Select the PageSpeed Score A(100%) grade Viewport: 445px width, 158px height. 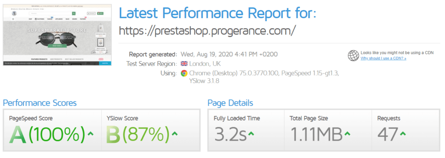click(47, 133)
